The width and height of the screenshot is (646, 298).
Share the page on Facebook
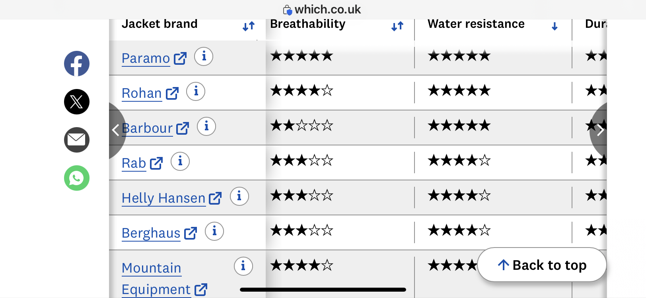click(x=77, y=64)
